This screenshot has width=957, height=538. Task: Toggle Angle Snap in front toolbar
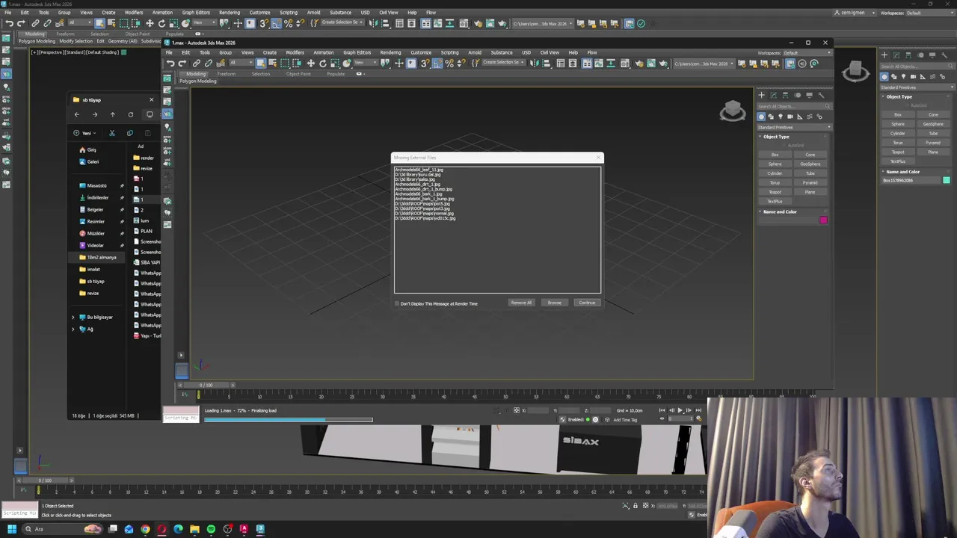coord(437,64)
